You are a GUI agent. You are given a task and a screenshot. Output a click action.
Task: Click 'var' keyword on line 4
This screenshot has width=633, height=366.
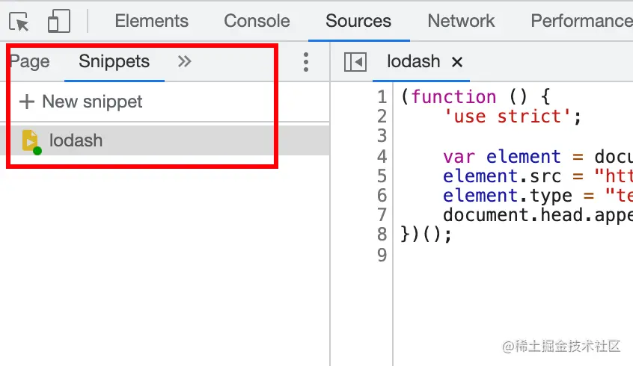459,156
